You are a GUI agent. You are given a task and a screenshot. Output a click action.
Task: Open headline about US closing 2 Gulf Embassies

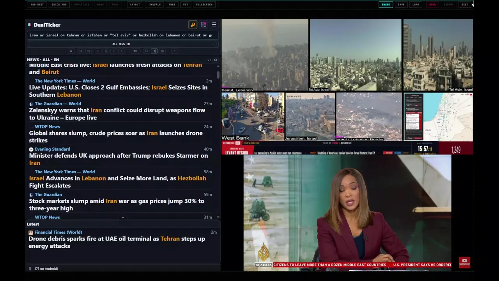pos(118,91)
